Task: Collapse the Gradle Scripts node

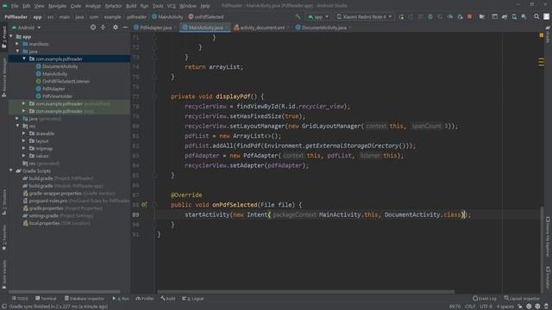Action: click(11, 170)
